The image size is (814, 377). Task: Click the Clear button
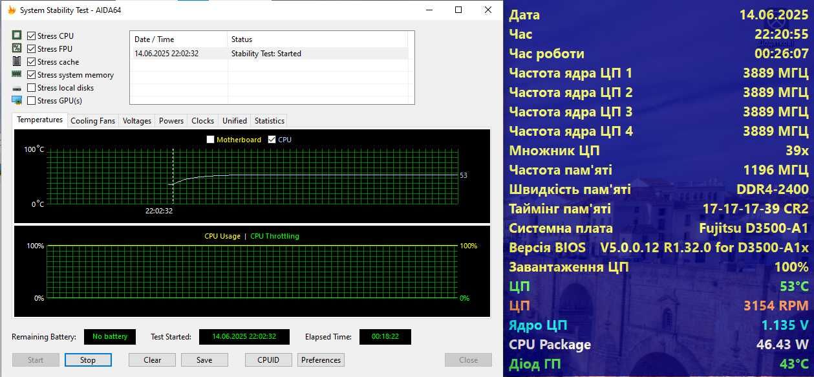tap(153, 360)
